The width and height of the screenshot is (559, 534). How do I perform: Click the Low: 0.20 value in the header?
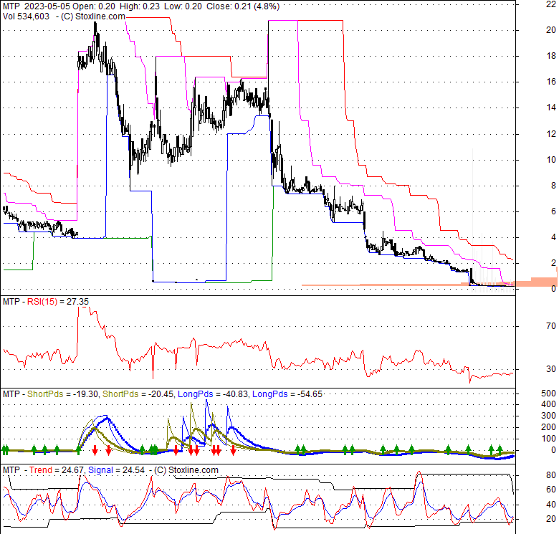pos(183,6)
